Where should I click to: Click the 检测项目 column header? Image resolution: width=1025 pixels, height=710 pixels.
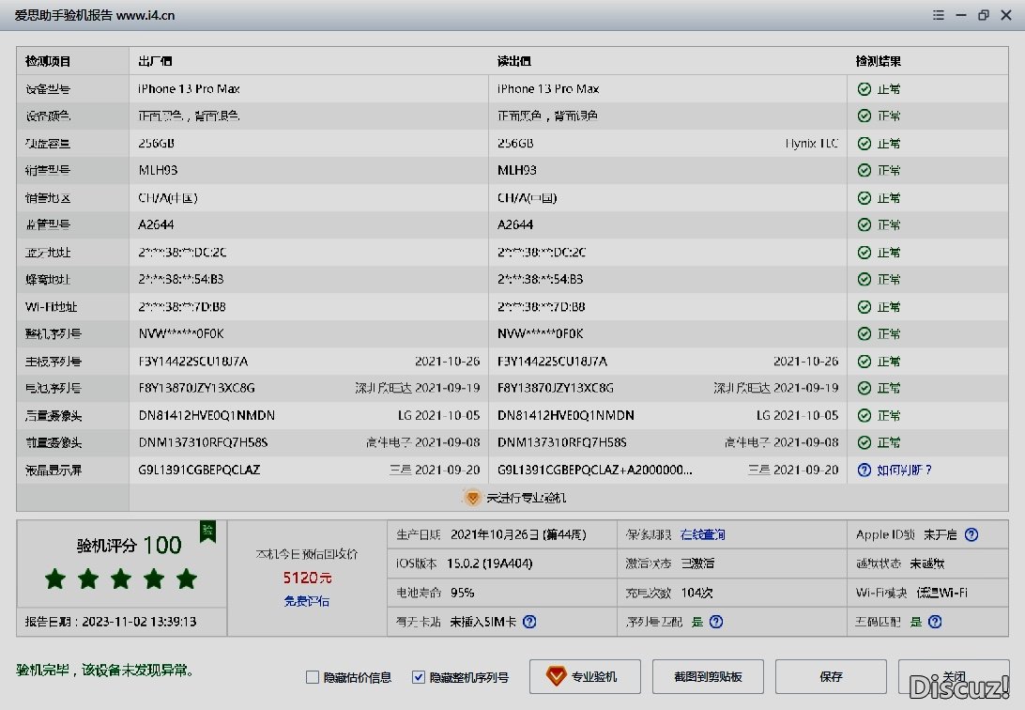tap(48, 61)
